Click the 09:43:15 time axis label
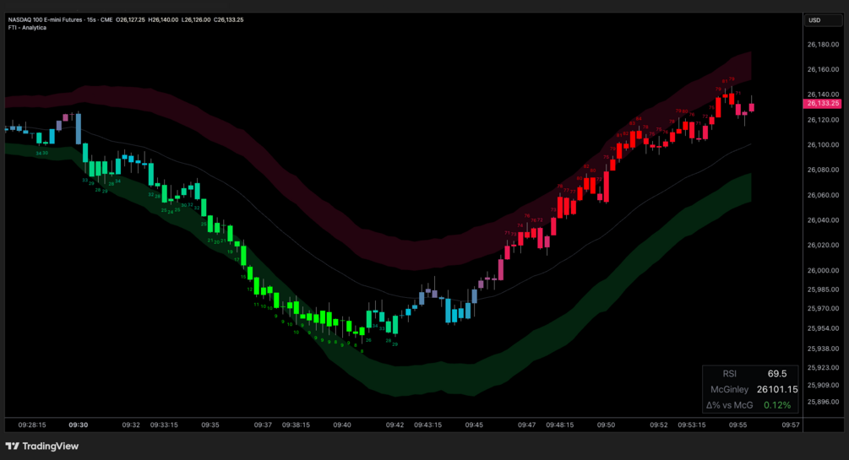The height and width of the screenshot is (460, 849). pos(427,425)
